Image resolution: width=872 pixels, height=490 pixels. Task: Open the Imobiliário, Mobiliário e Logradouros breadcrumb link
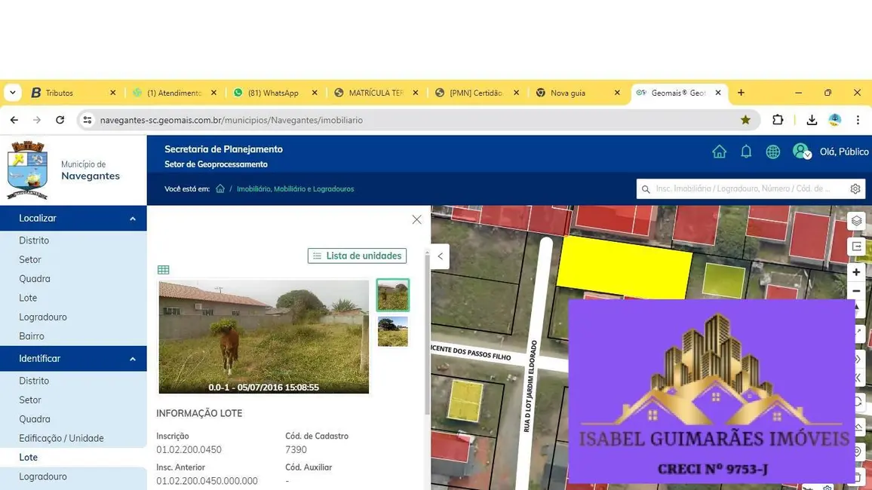pos(295,188)
